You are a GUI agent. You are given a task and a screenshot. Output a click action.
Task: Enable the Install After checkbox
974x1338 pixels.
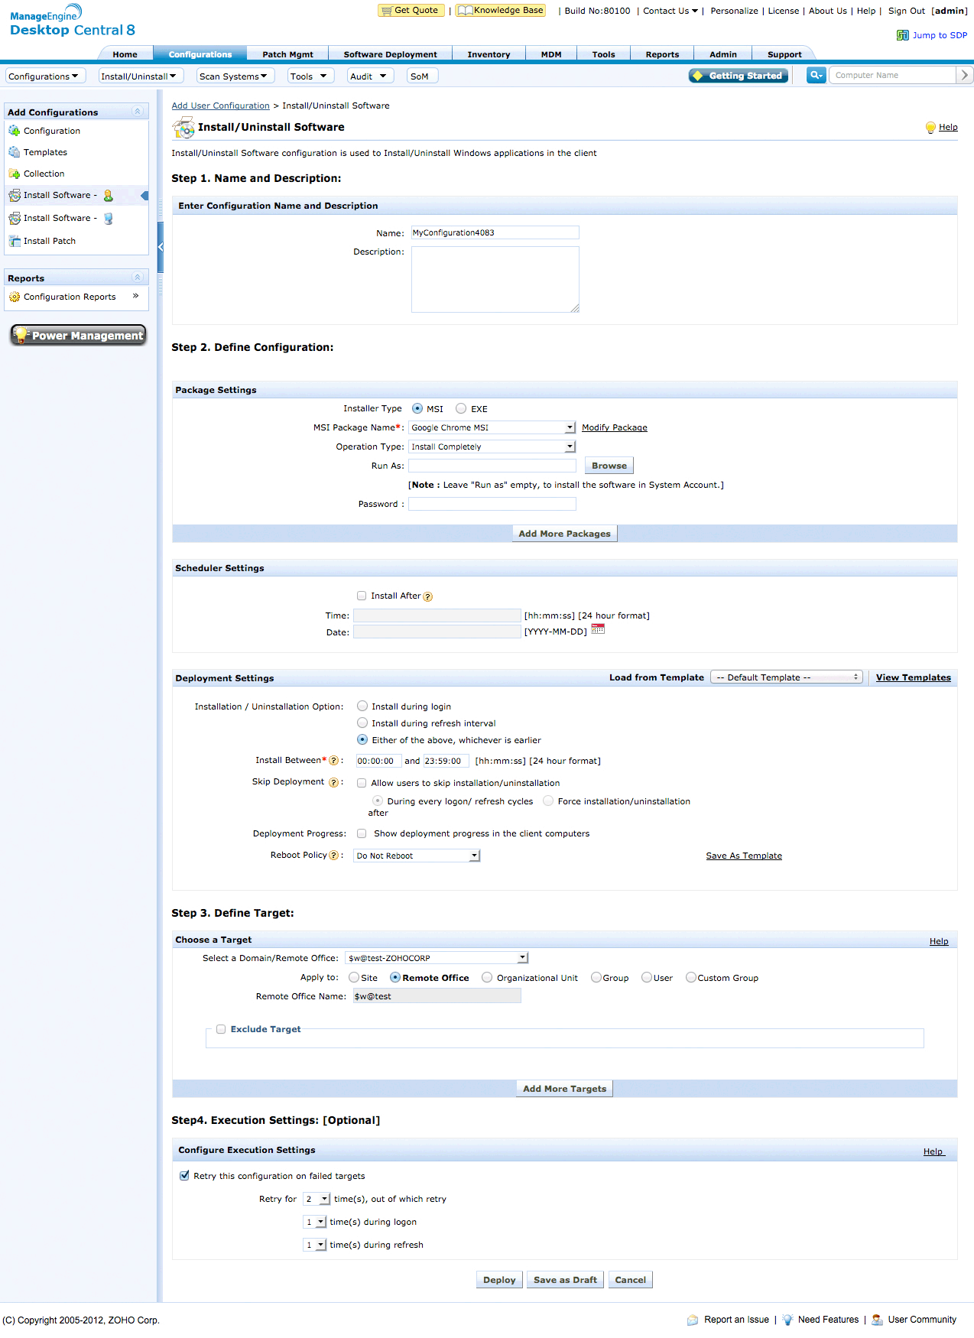362,596
